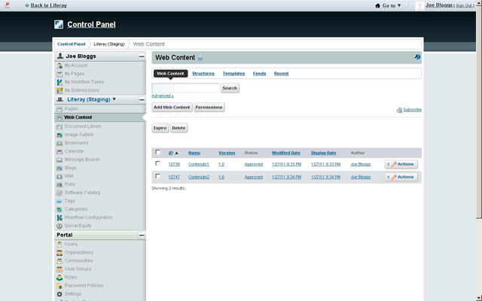Click the Expire button
The image size is (482, 301).
[160, 128]
